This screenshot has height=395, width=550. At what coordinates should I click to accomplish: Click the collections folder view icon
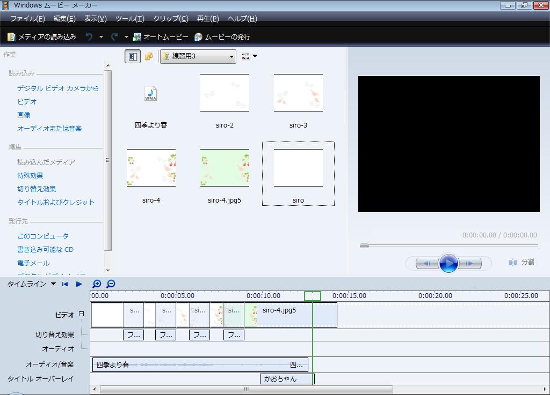(x=149, y=56)
